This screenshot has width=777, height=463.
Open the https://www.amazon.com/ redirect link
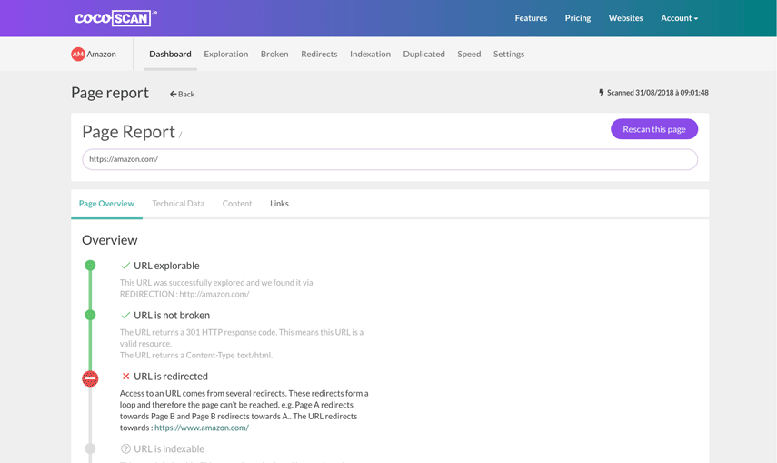tap(202, 428)
